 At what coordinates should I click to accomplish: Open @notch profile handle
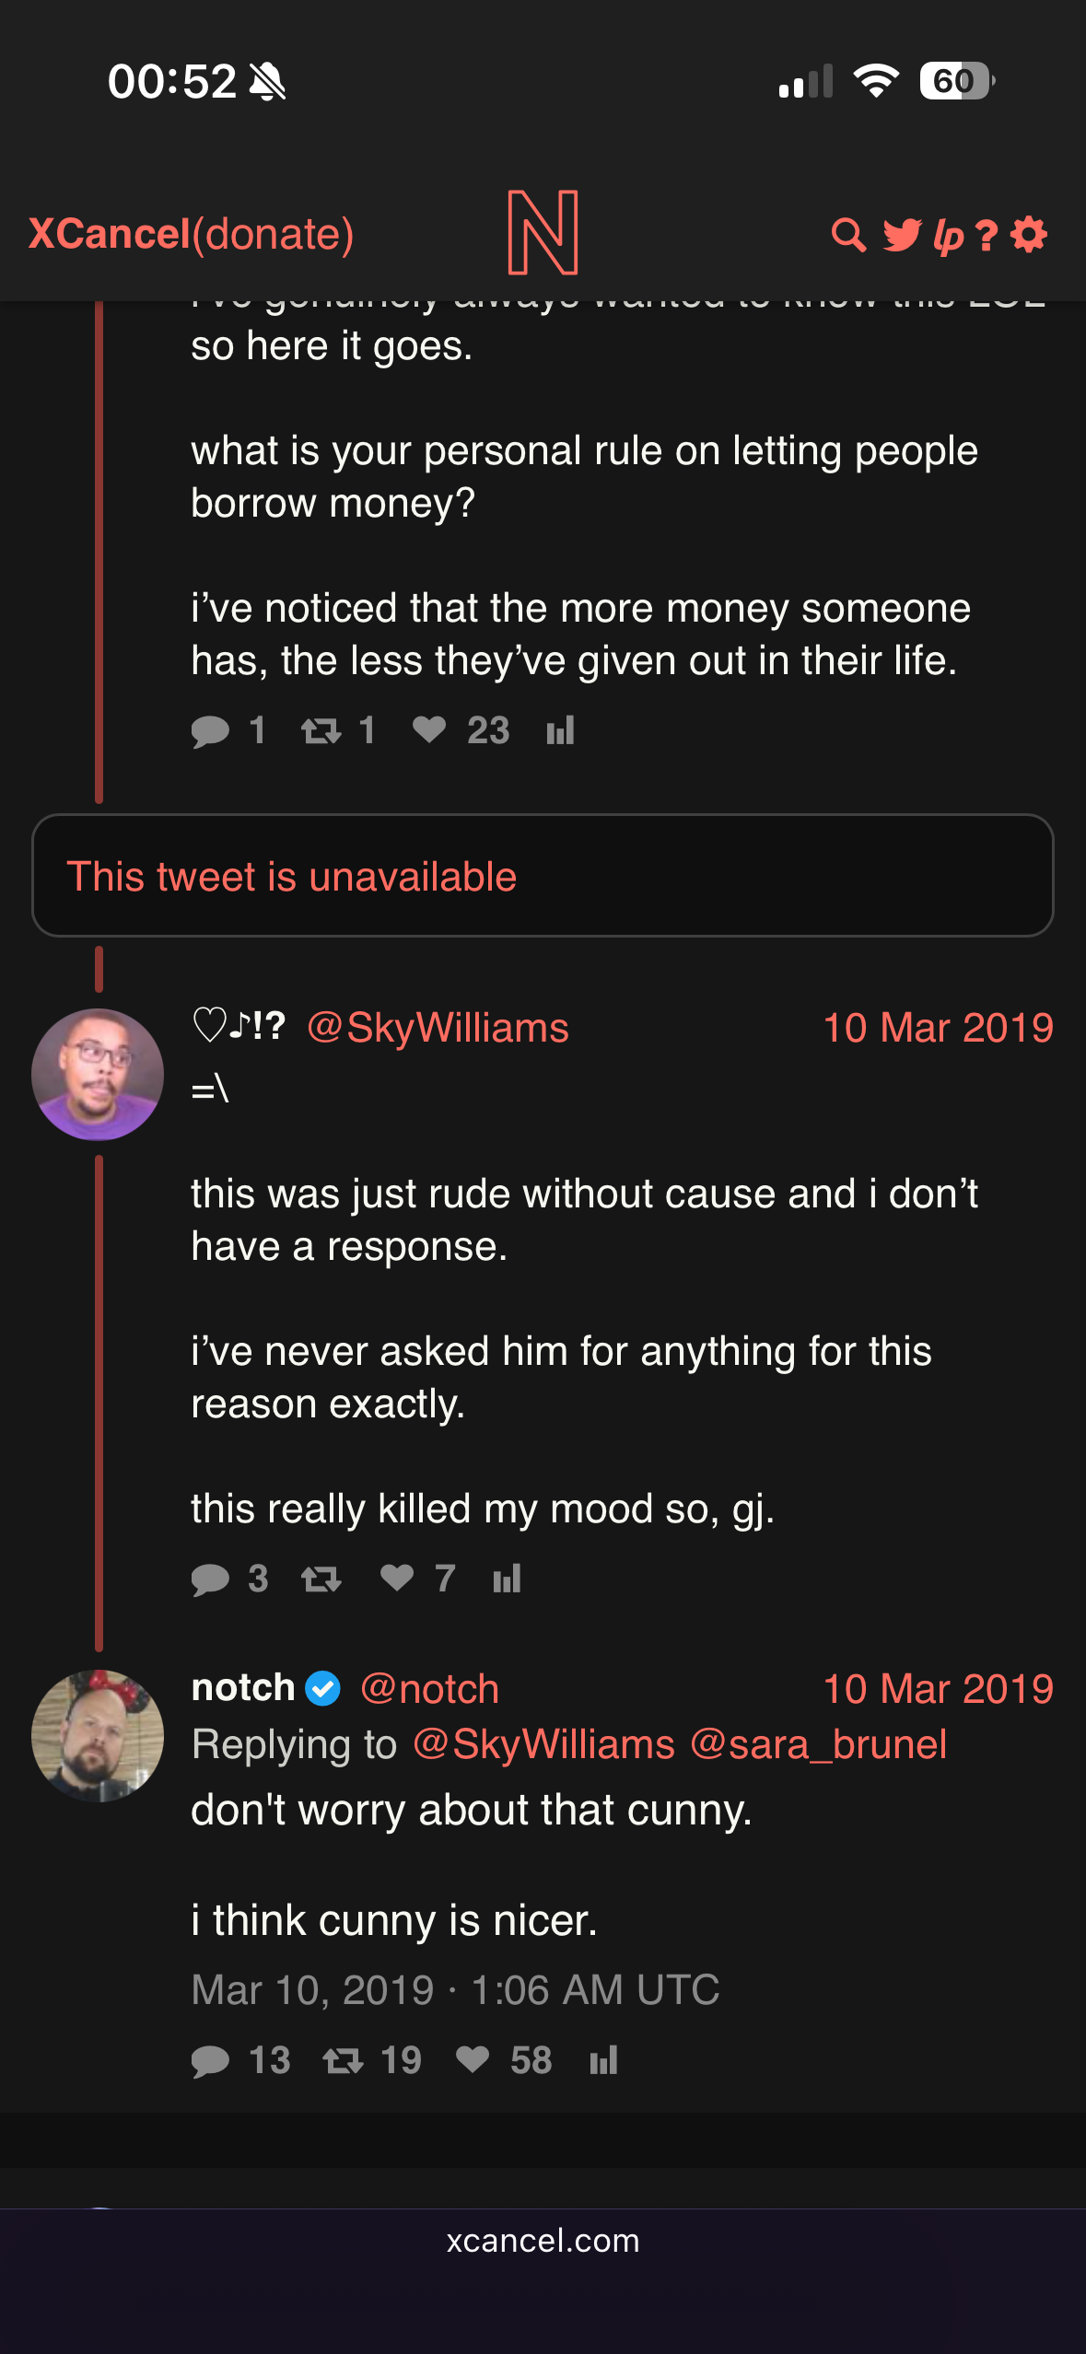[429, 1689]
